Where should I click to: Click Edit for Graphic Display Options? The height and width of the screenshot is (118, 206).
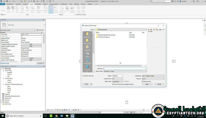point(31,46)
